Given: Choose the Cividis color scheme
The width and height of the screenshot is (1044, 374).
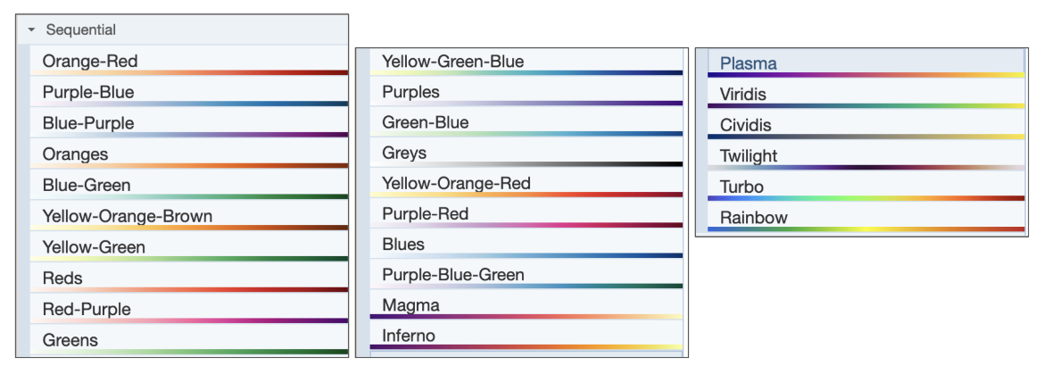Looking at the screenshot, I should (x=745, y=126).
